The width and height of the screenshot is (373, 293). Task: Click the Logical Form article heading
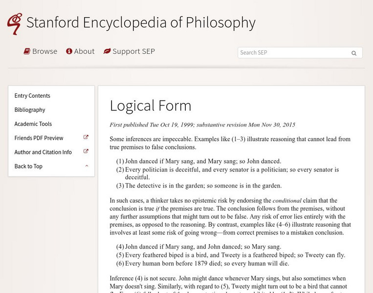[x=151, y=106]
